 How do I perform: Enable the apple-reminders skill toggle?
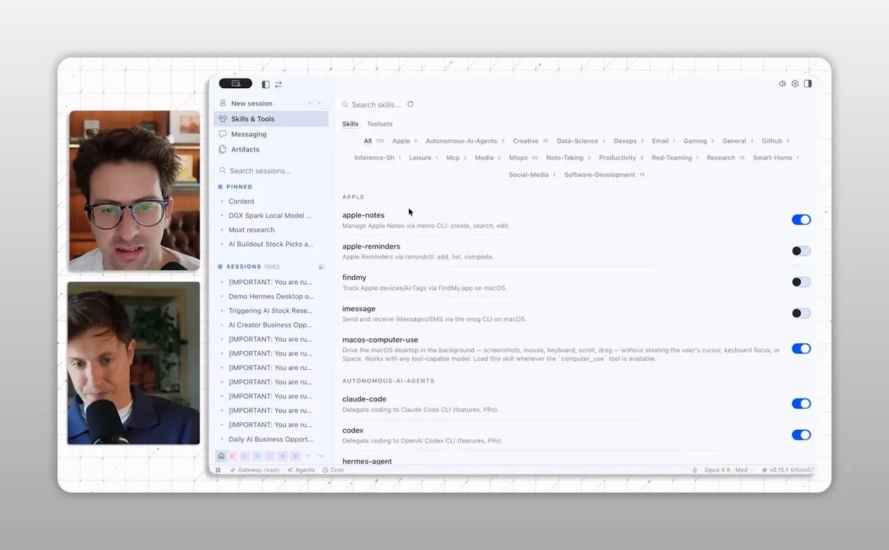pos(801,251)
